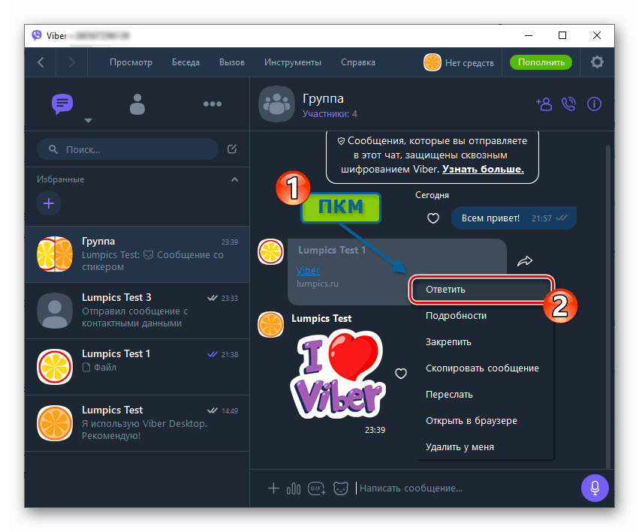This screenshot has width=639, height=532.
Task: Start a group call
Action: 569,104
